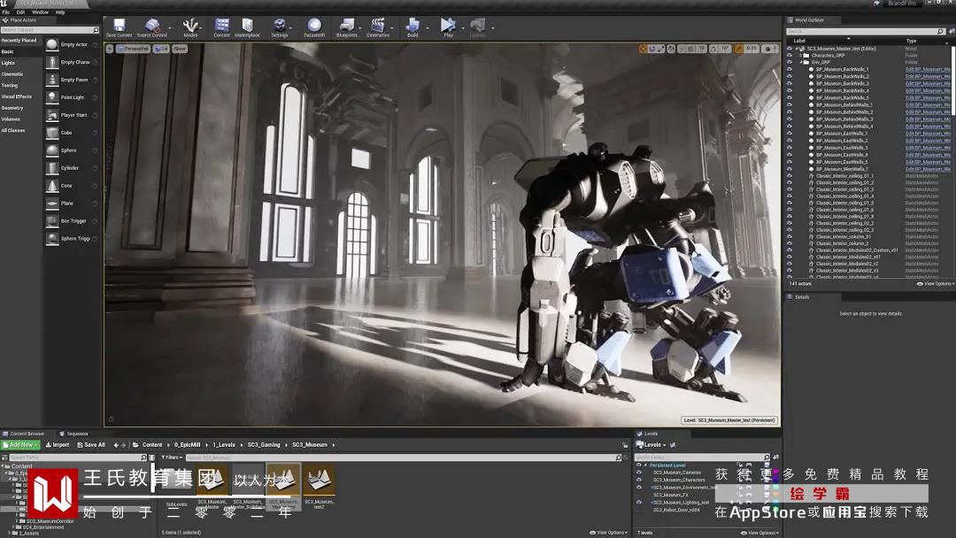Click the Import button
956x538 pixels.
click(58, 445)
